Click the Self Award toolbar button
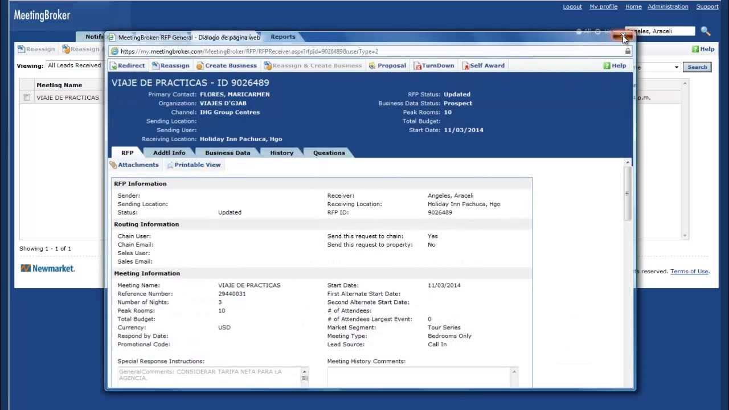 (x=483, y=65)
